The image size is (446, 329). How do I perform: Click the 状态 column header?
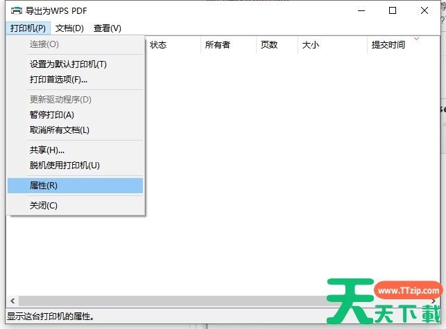[x=173, y=45]
